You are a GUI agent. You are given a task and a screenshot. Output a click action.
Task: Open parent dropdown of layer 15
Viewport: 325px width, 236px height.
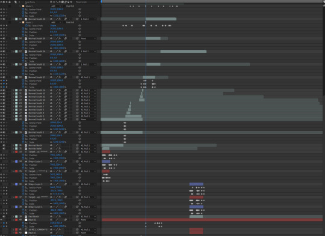(88, 19)
